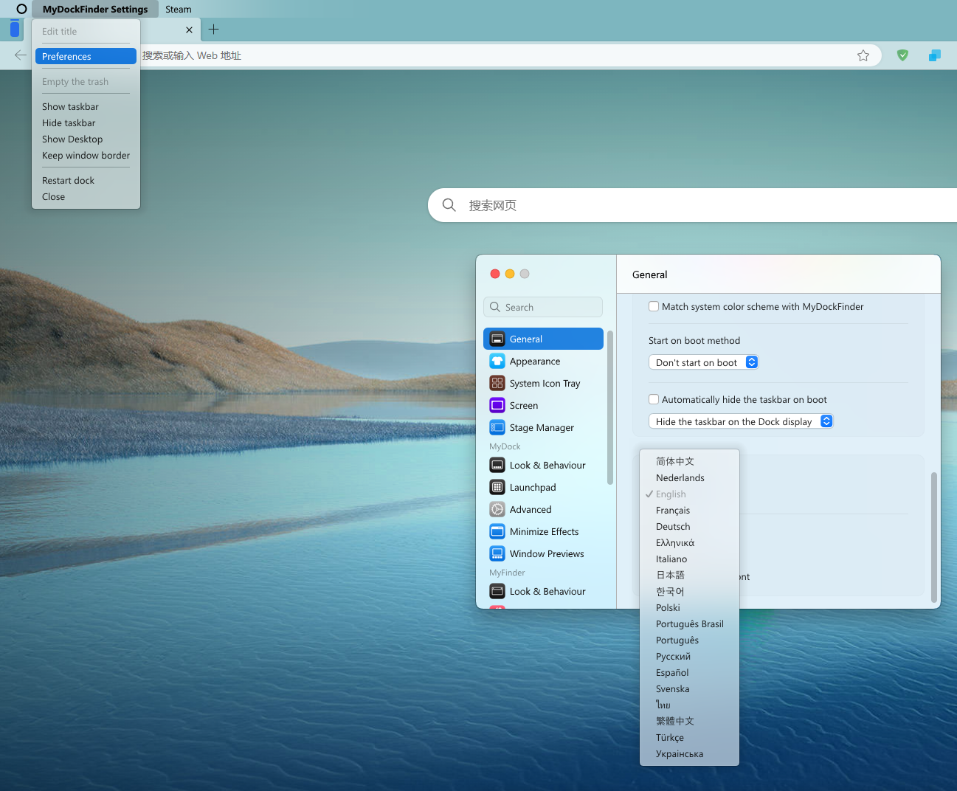This screenshot has width=957, height=791.
Task: Click the circle logo in menu bar
Action: (21, 9)
